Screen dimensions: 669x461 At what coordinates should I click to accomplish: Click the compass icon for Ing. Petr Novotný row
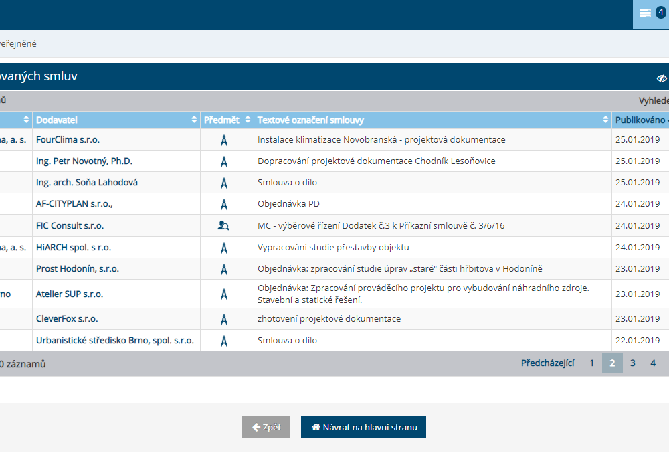224,161
